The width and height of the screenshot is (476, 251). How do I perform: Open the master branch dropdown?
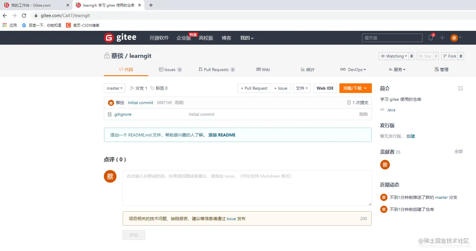pos(115,88)
